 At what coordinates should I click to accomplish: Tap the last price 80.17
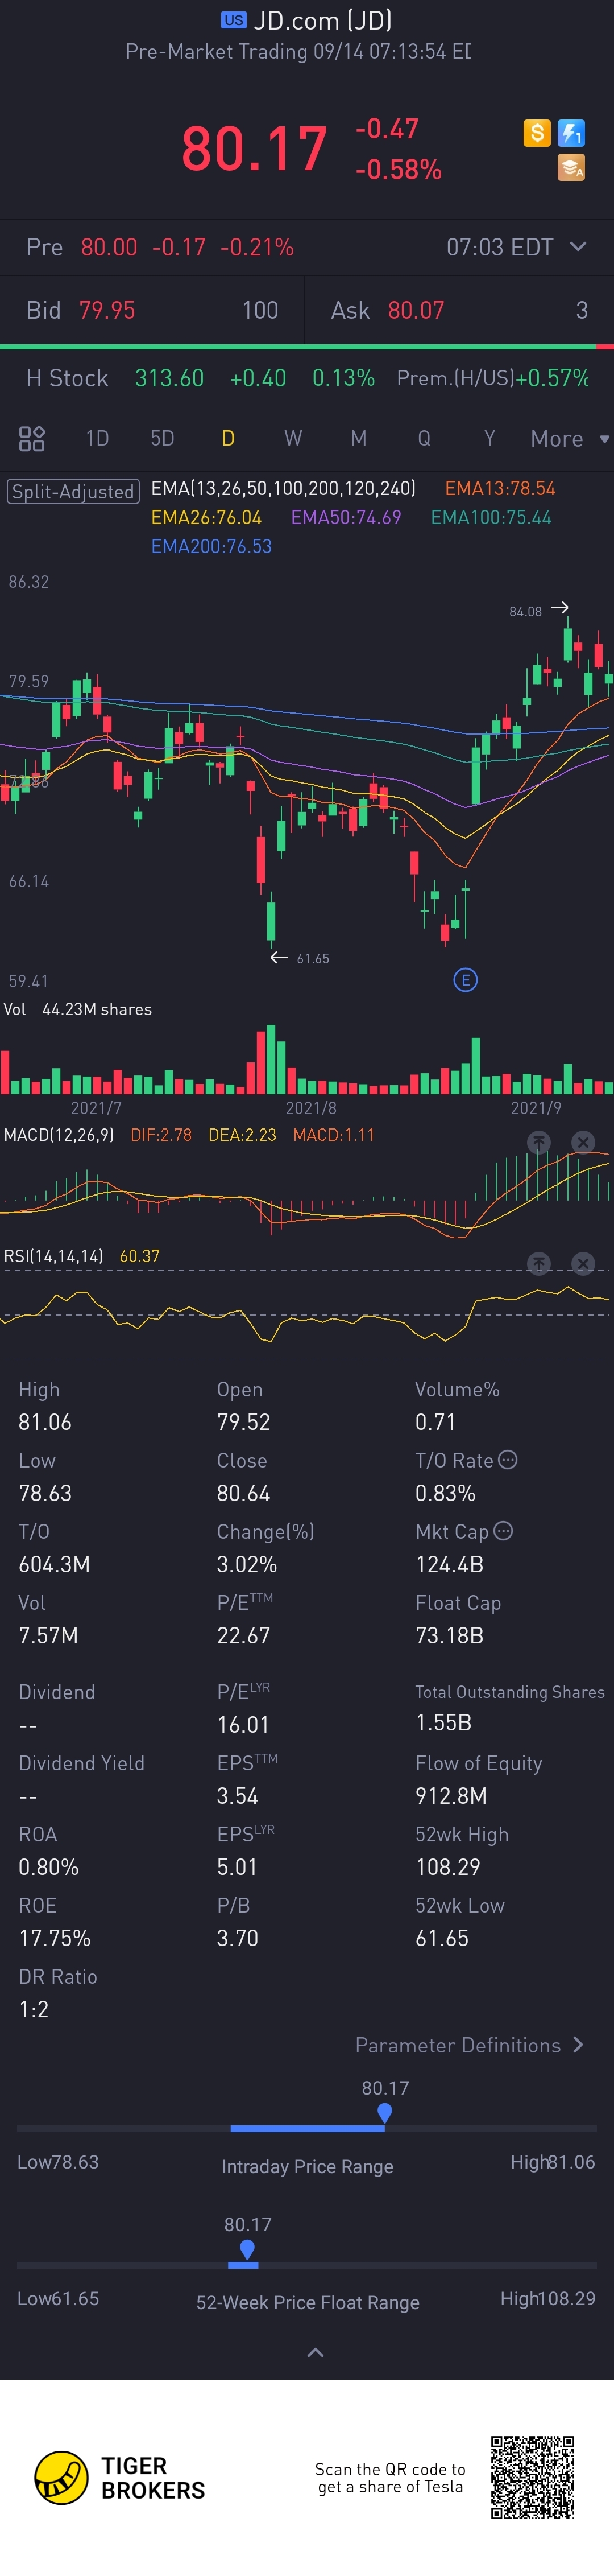click(x=254, y=149)
